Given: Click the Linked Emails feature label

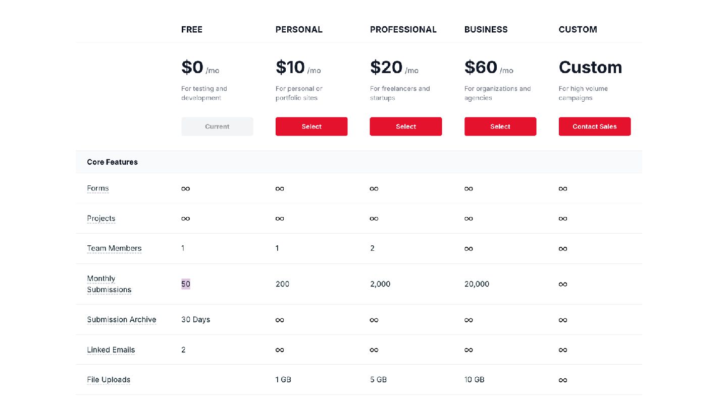Looking at the screenshot, I should 111,350.
